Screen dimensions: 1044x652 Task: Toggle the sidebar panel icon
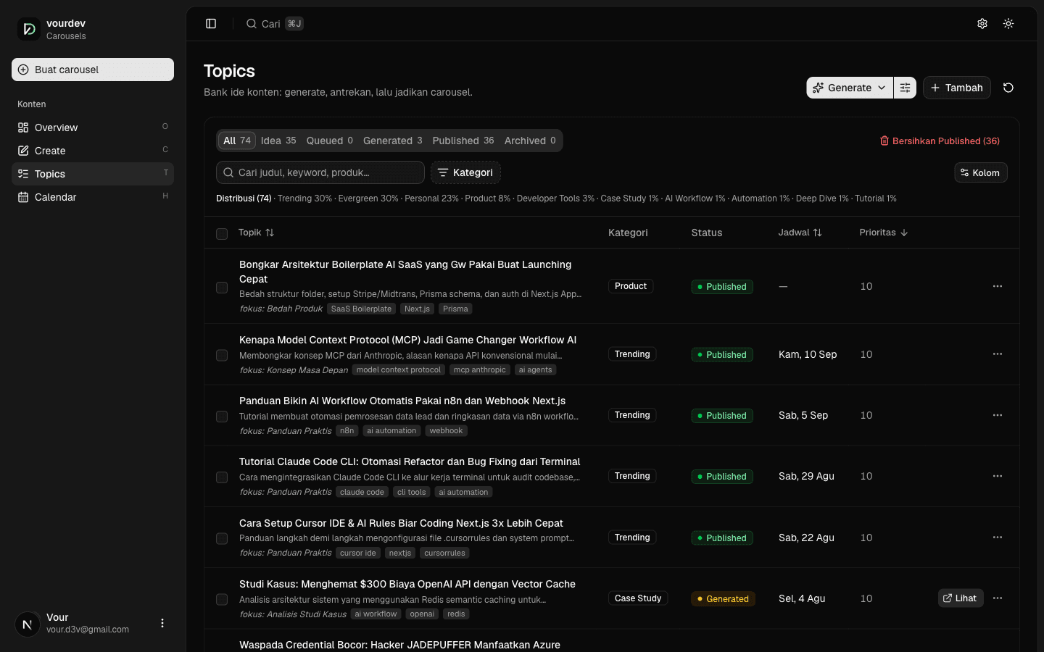211,24
